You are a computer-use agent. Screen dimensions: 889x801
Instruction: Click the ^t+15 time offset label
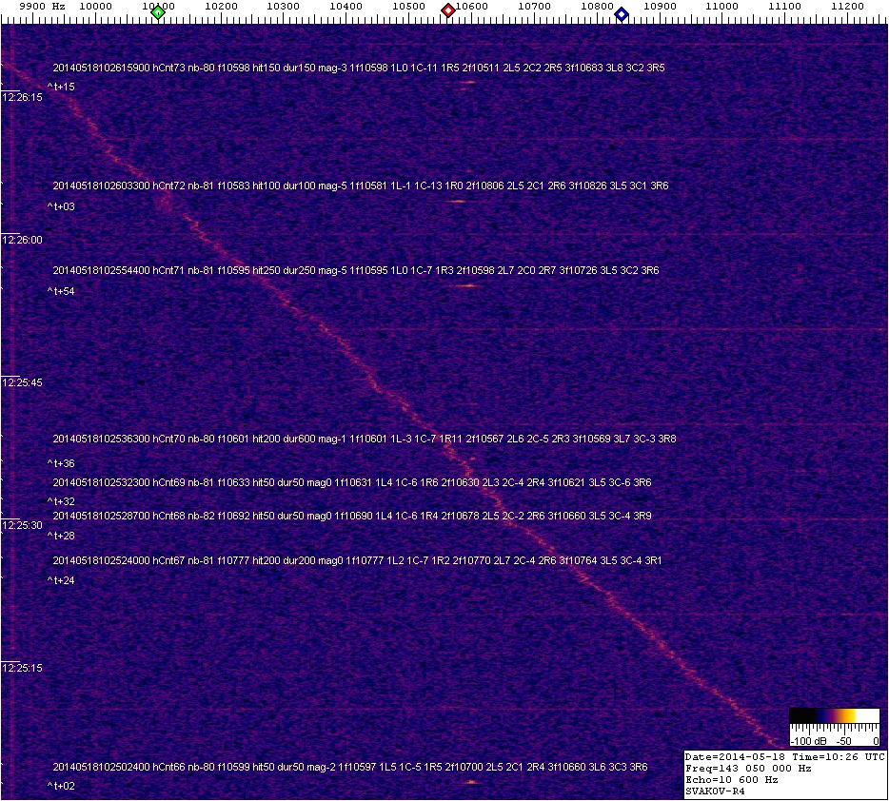tap(61, 88)
